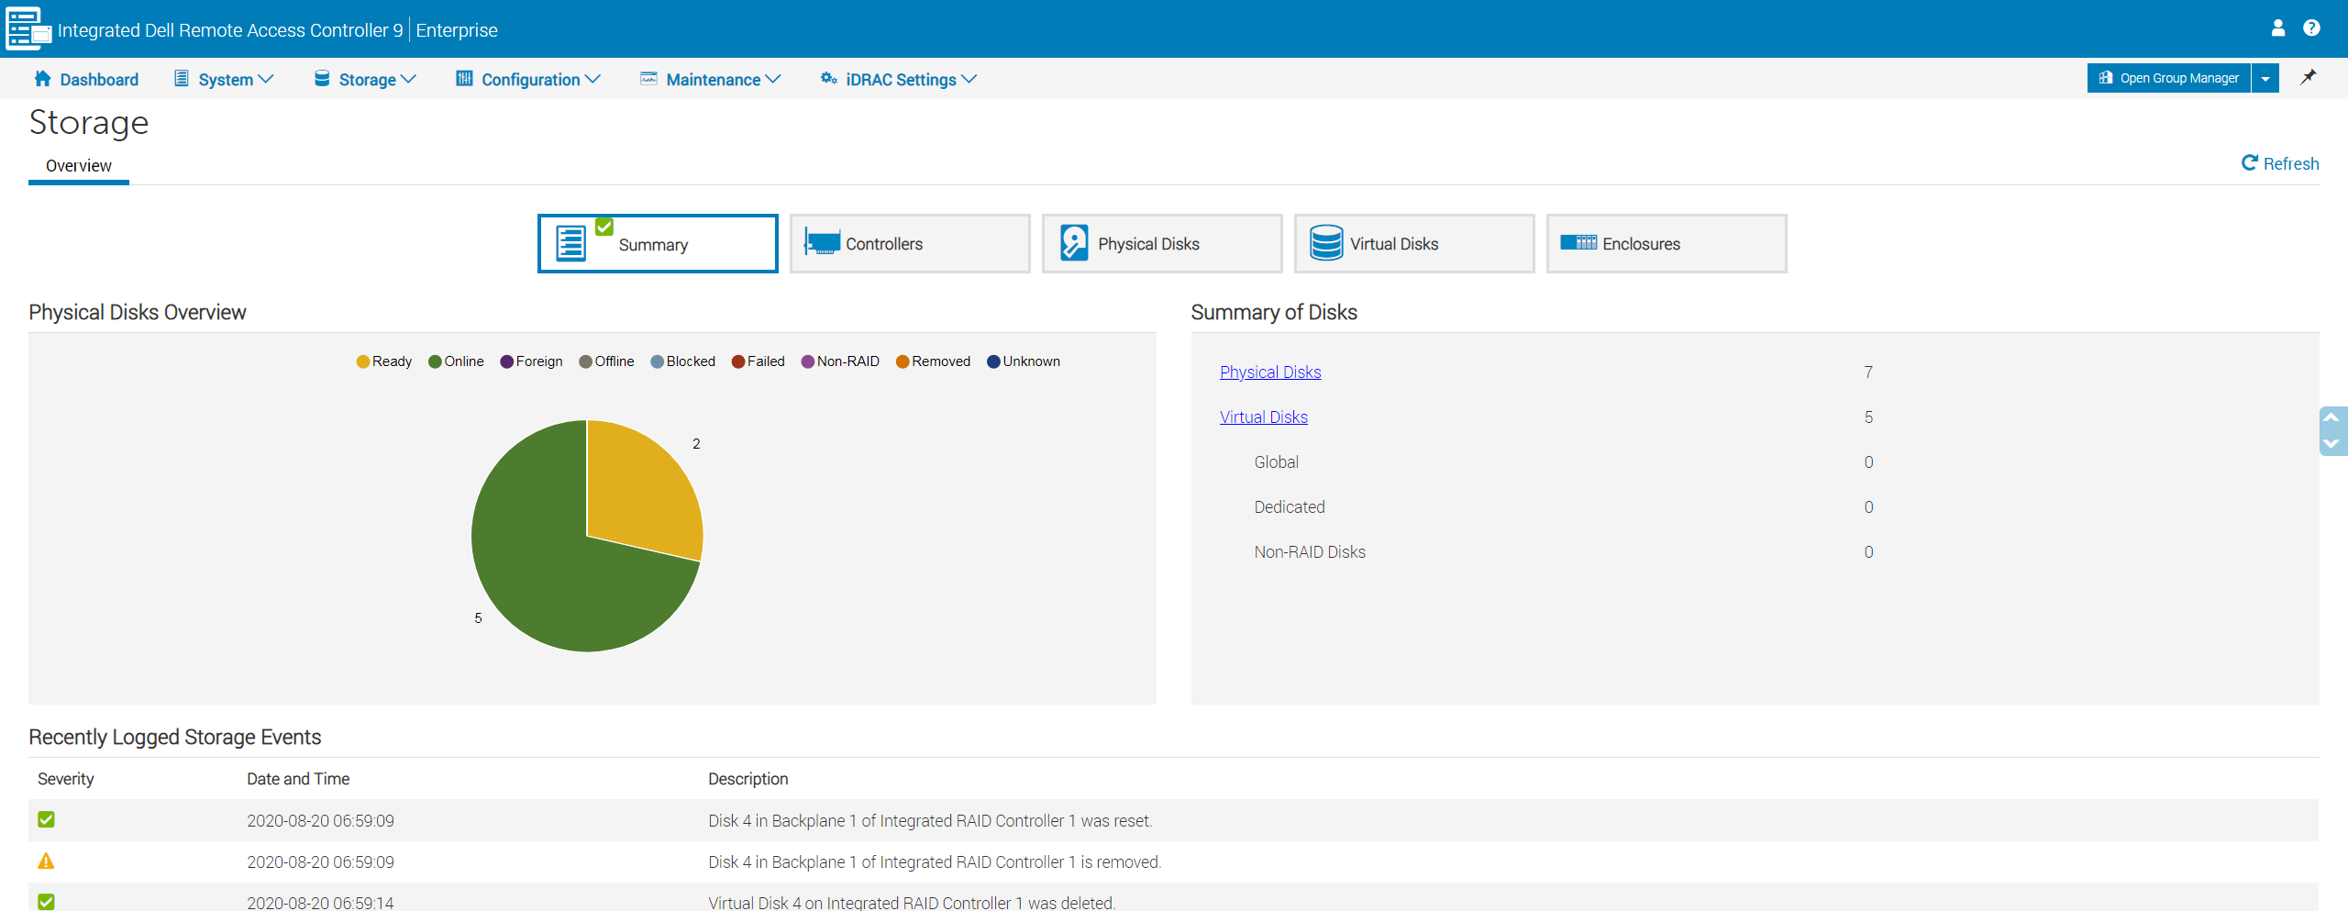Click the Enclosures rack icon

pos(1578,243)
